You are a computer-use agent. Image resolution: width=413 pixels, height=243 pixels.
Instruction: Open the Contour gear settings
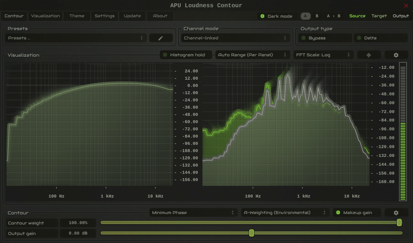[x=396, y=212]
